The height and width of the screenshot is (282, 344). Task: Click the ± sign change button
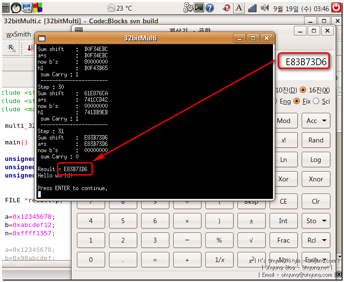[252, 221]
